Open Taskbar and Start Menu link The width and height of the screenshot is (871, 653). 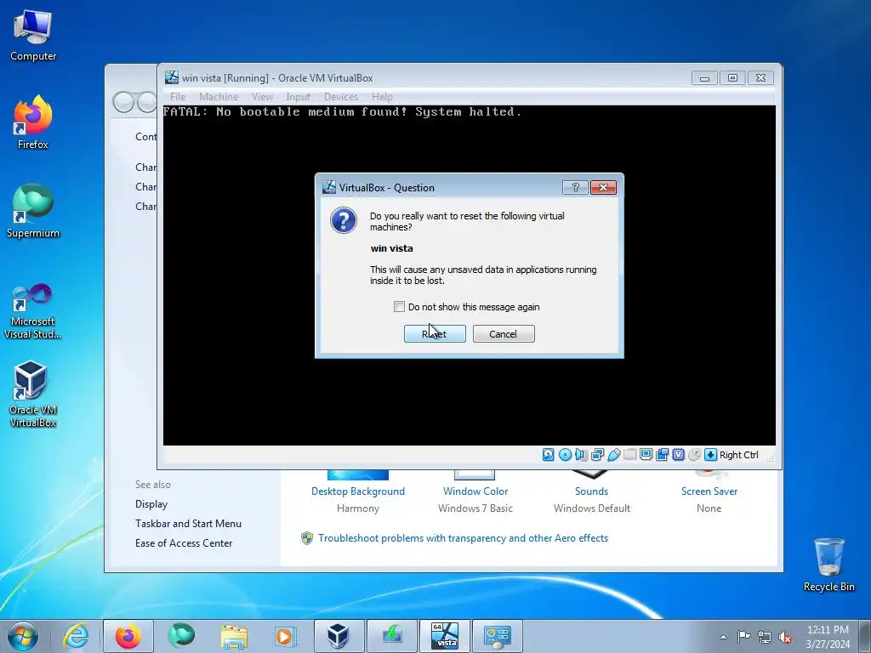(188, 524)
